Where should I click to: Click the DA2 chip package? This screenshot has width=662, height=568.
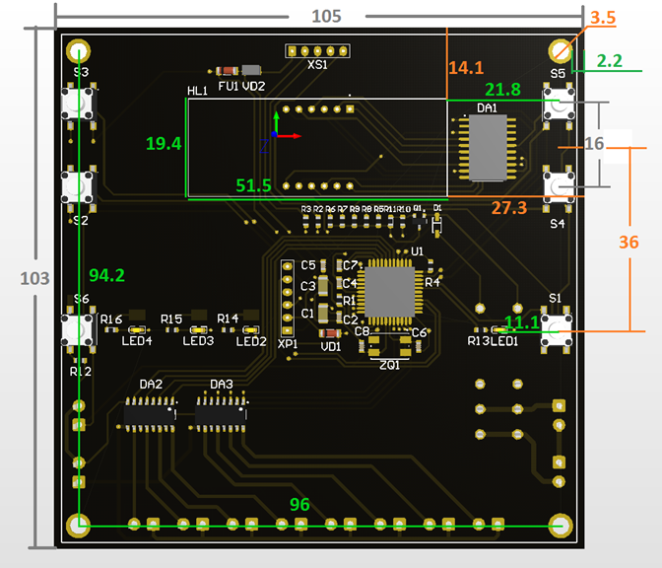click(x=150, y=414)
